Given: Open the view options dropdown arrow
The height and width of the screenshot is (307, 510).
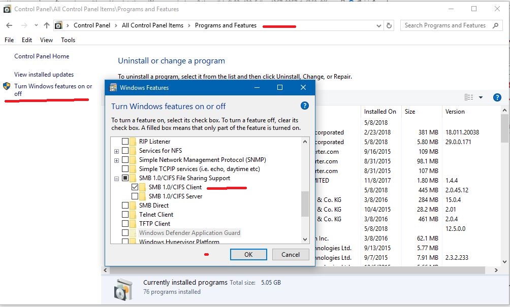Looking at the screenshot, I should 481,97.
